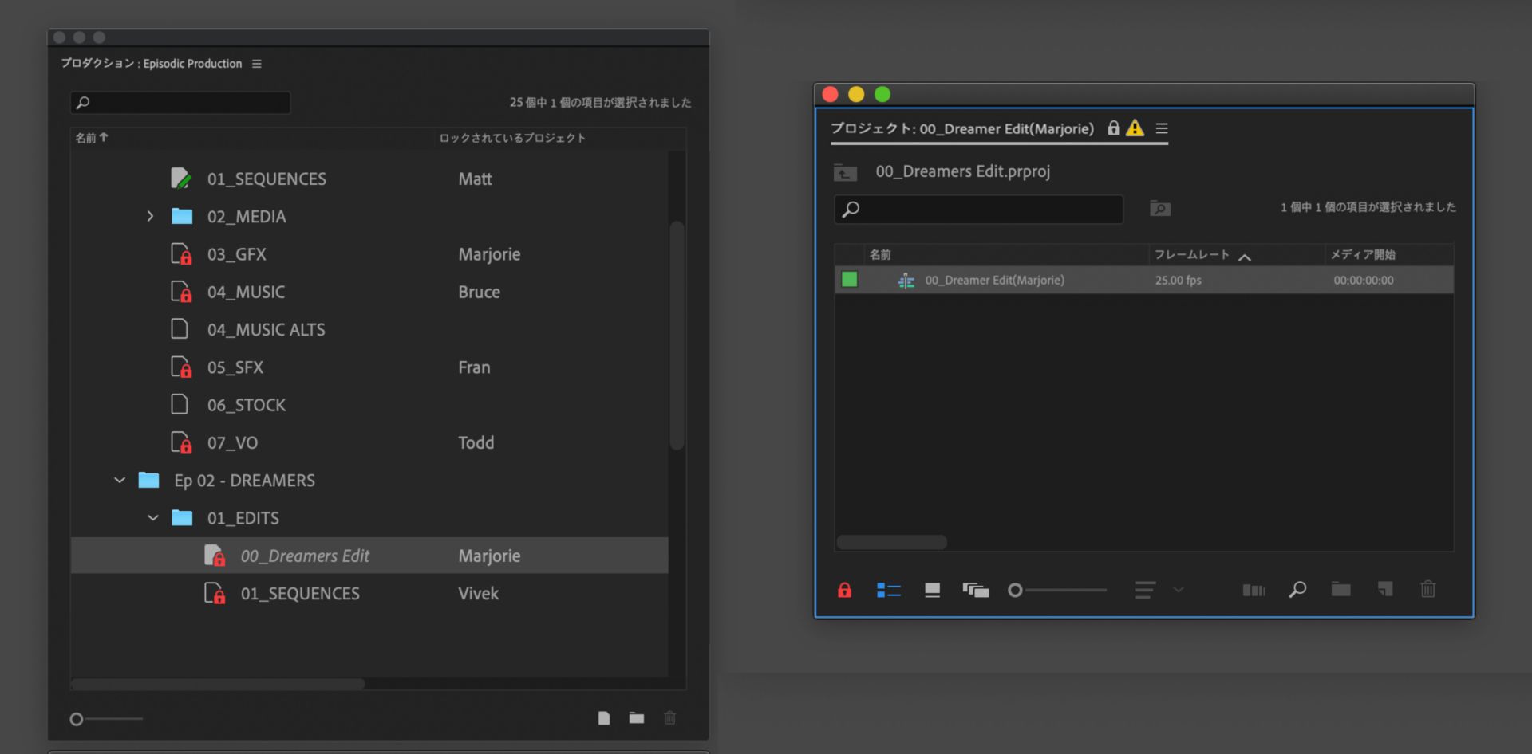Open the sort icons dropdown in Project panel
The width and height of the screenshot is (1532, 754).
click(1145, 590)
